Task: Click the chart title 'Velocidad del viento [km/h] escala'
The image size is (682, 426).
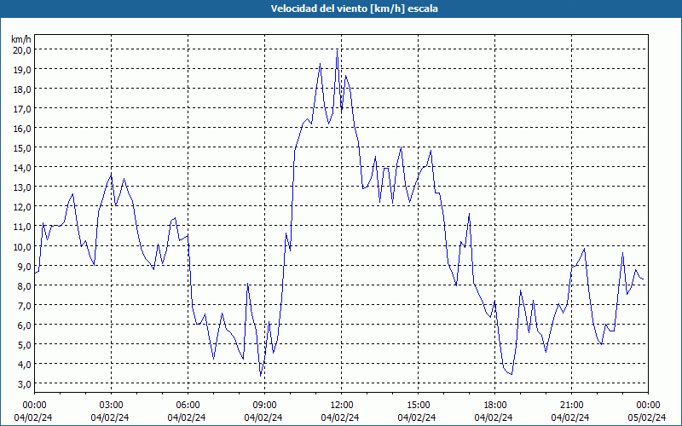Action: (x=354, y=9)
